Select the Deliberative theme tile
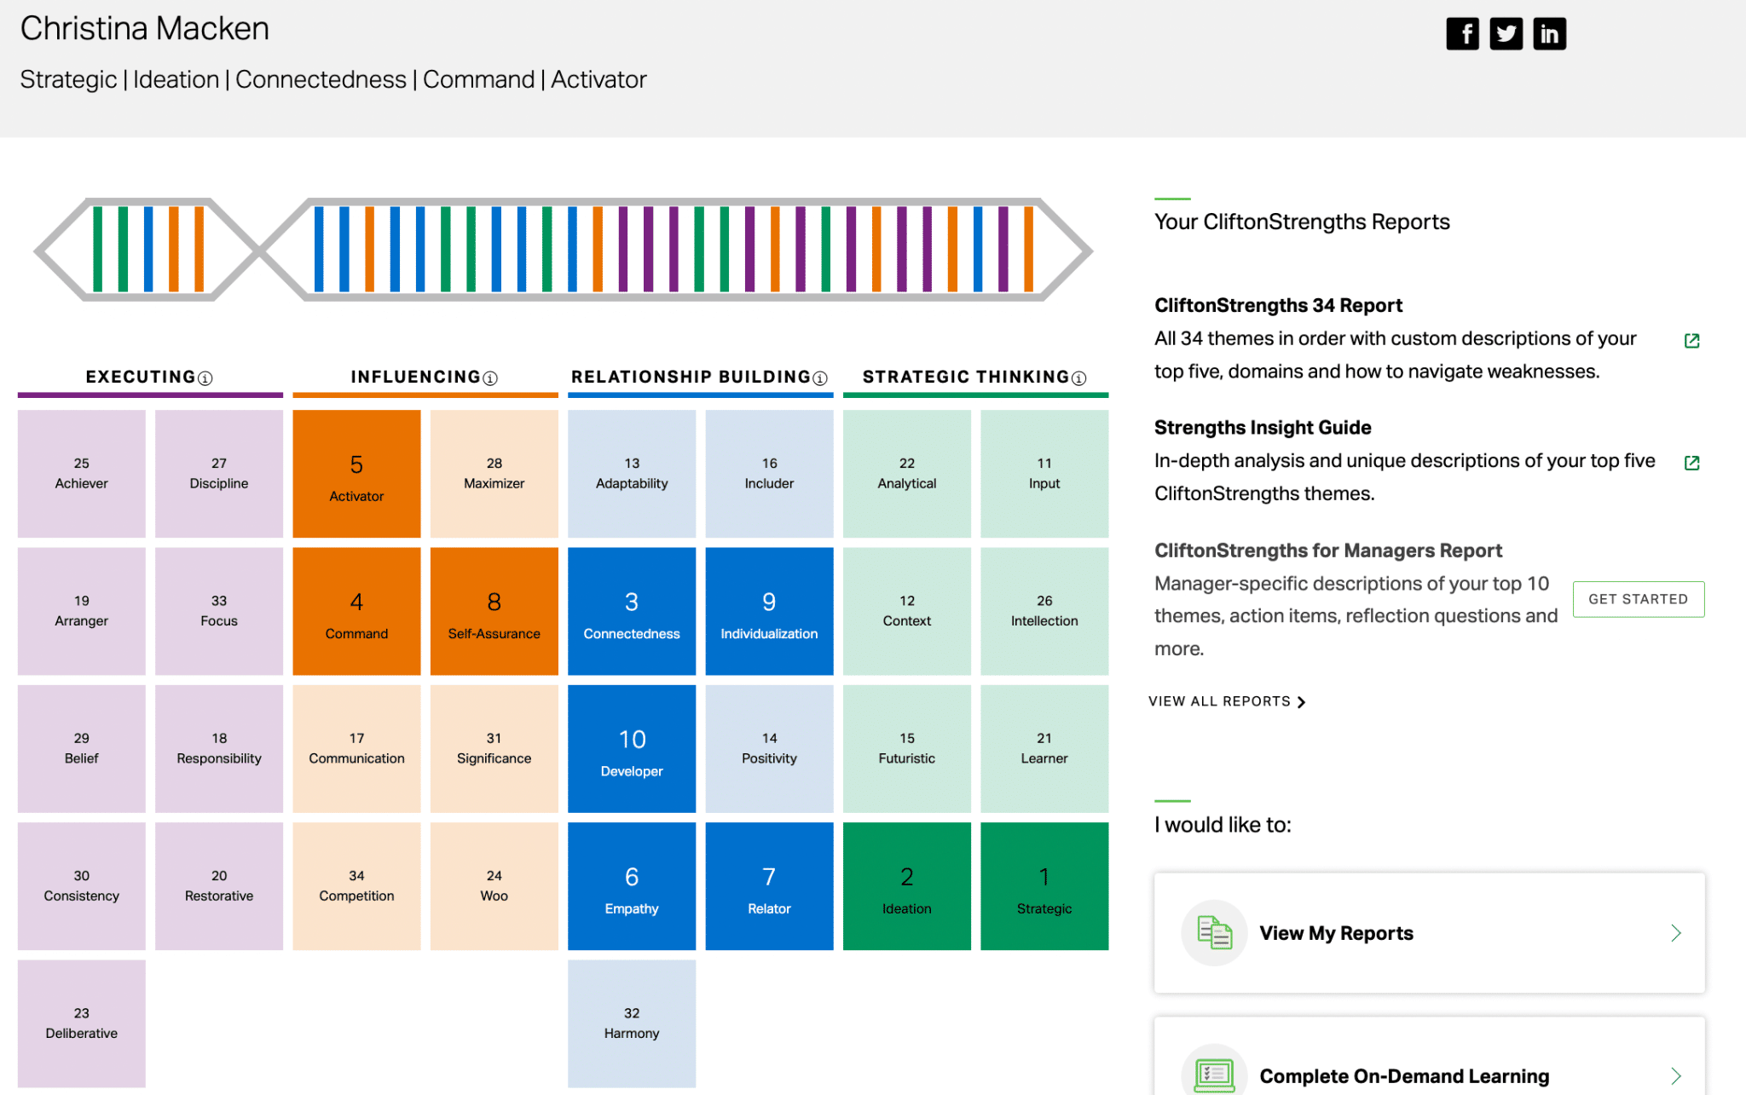The width and height of the screenshot is (1746, 1095). tap(82, 1023)
